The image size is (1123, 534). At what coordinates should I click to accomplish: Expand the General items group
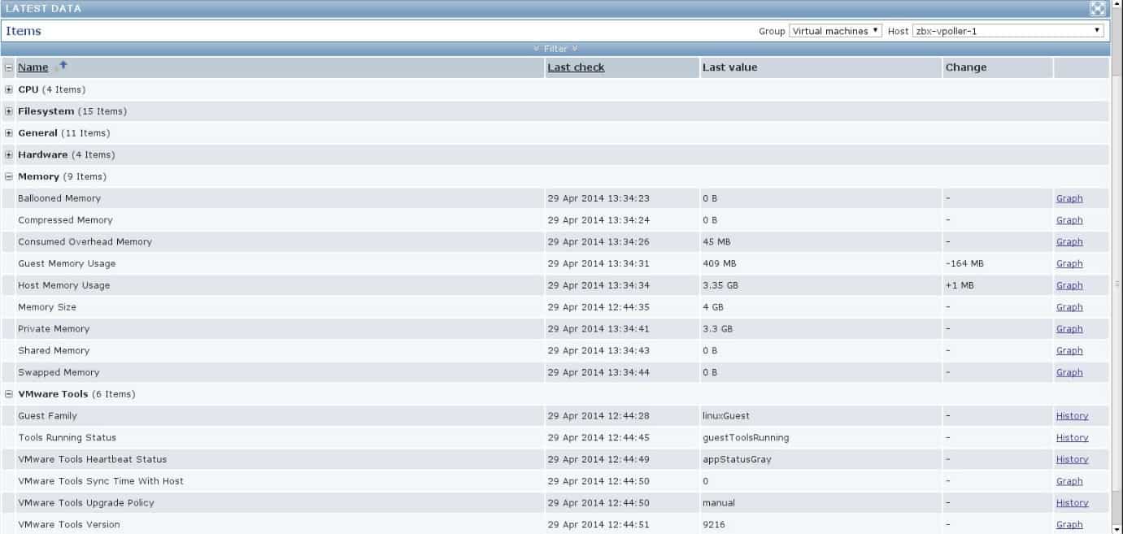pyautogui.click(x=9, y=133)
